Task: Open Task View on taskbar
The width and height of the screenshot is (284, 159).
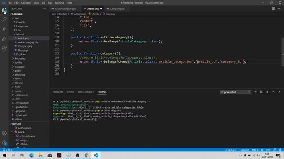Action: pos(22,155)
